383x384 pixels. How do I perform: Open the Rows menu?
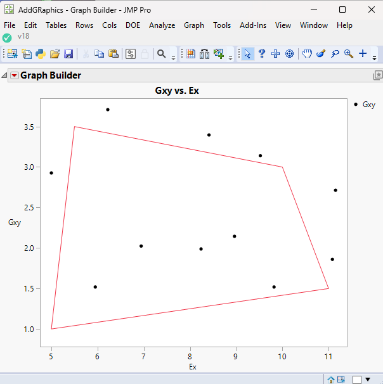tap(84, 25)
